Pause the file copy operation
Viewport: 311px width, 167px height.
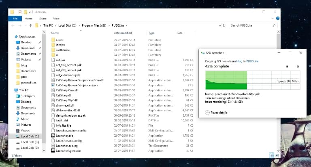[x=287, y=66]
